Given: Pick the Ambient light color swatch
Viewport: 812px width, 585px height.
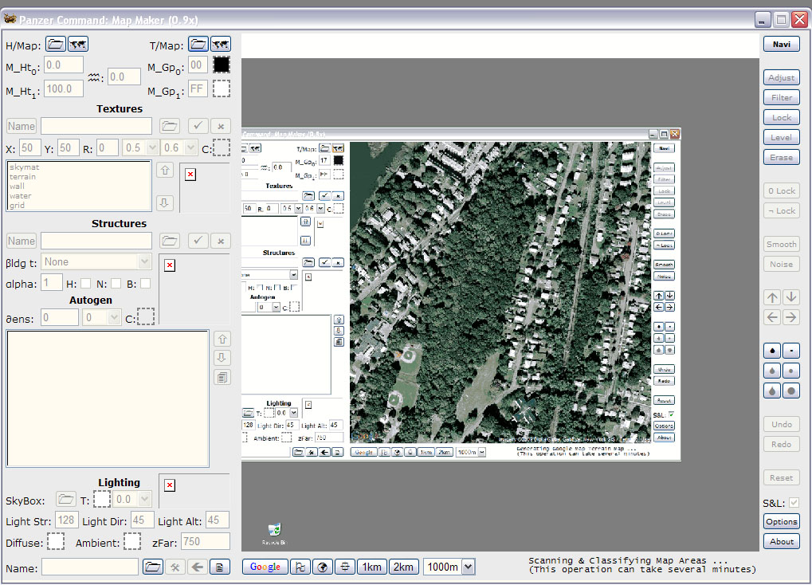Looking at the screenshot, I should [132, 541].
